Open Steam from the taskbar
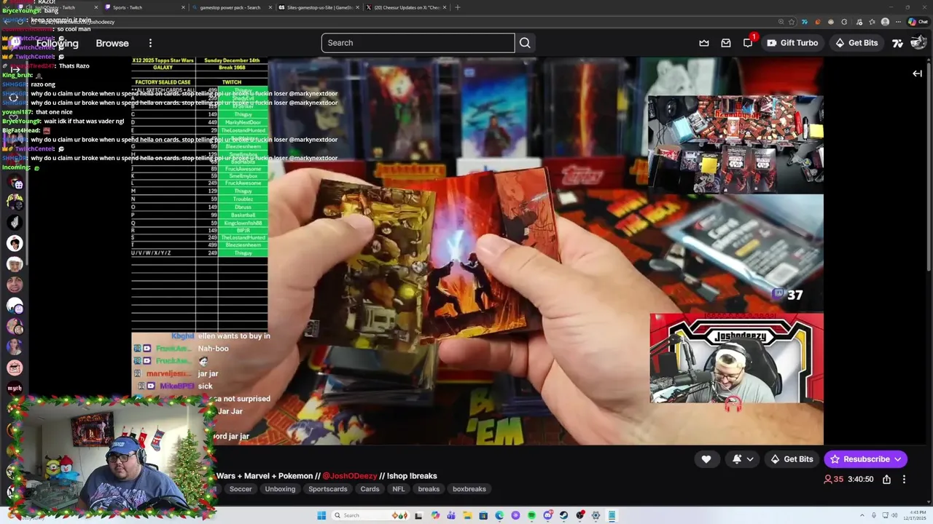933x524 pixels. [563, 515]
